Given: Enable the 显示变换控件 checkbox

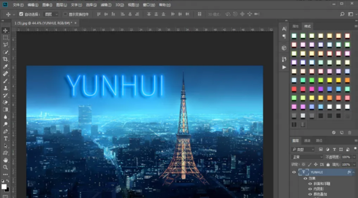Looking at the screenshot, I should click(x=65, y=14).
